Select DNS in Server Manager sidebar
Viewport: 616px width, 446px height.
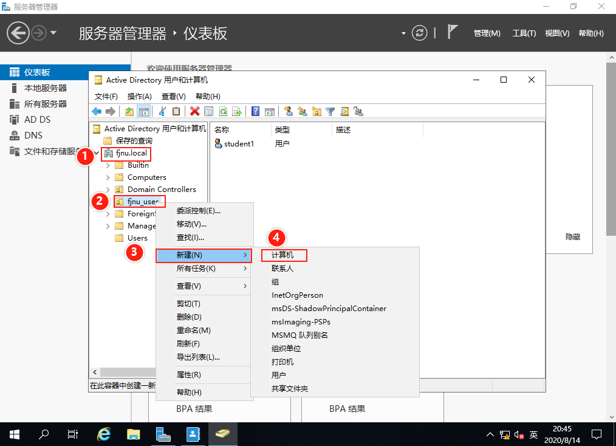33,136
